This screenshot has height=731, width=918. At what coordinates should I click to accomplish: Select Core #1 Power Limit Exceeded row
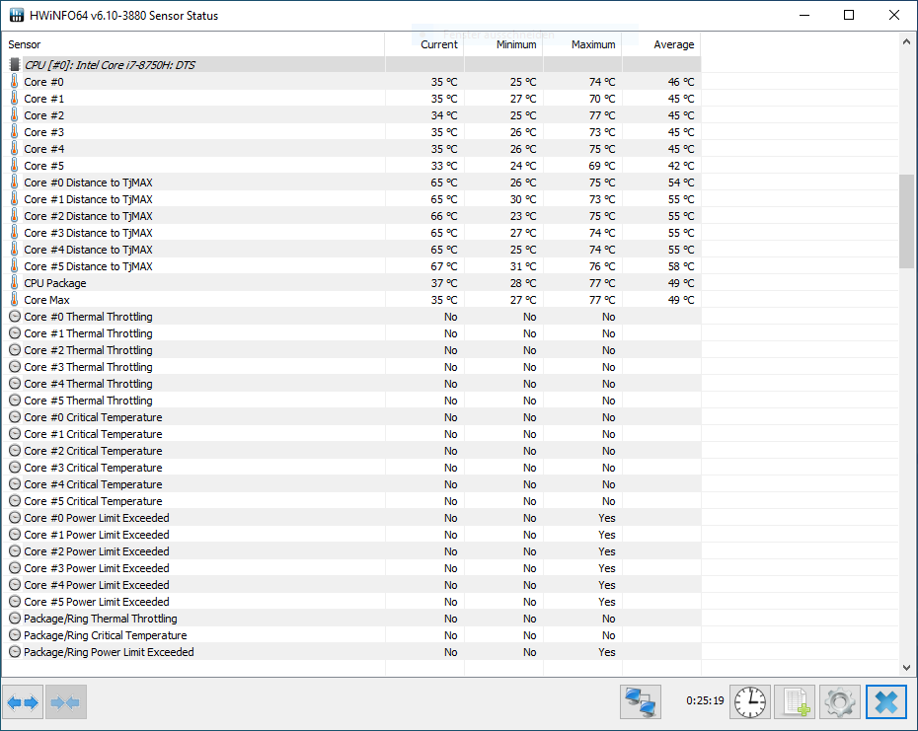click(351, 535)
